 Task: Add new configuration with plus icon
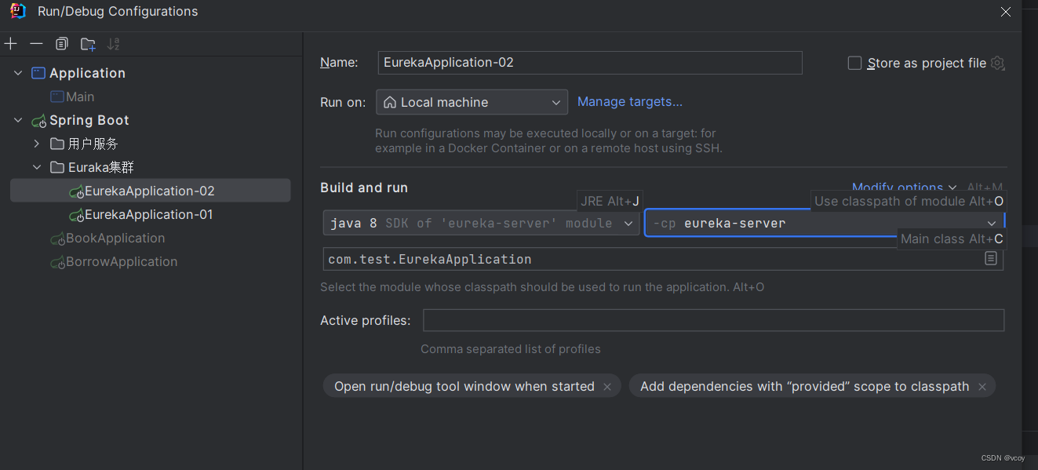(x=11, y=44)
